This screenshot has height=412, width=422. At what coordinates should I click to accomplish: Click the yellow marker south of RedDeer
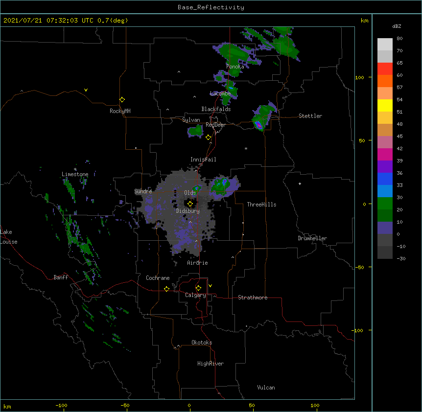click(209, 137)
